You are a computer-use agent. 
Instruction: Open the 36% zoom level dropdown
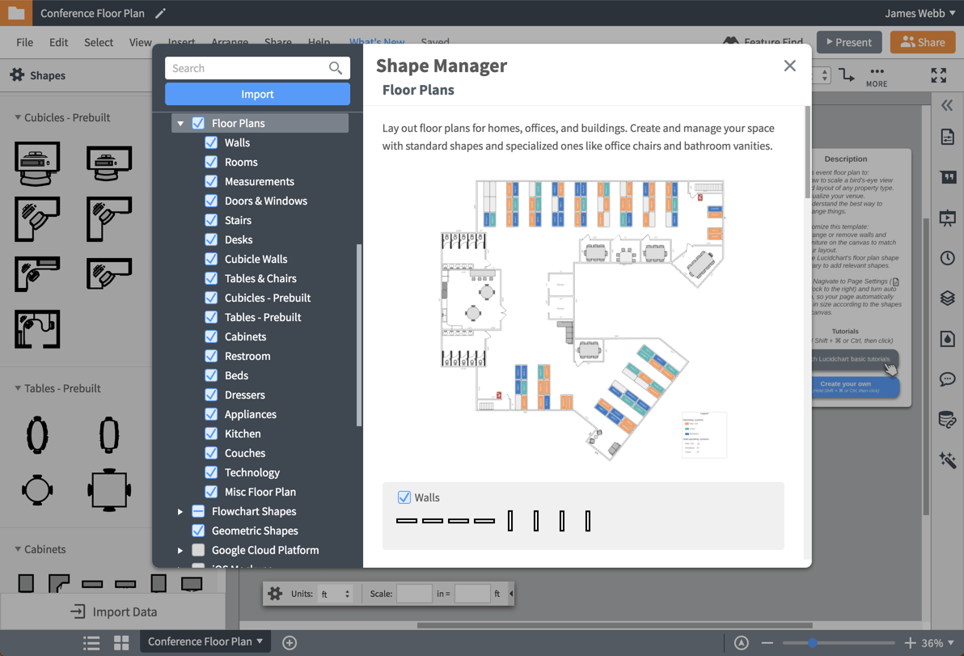pos(938,643)
